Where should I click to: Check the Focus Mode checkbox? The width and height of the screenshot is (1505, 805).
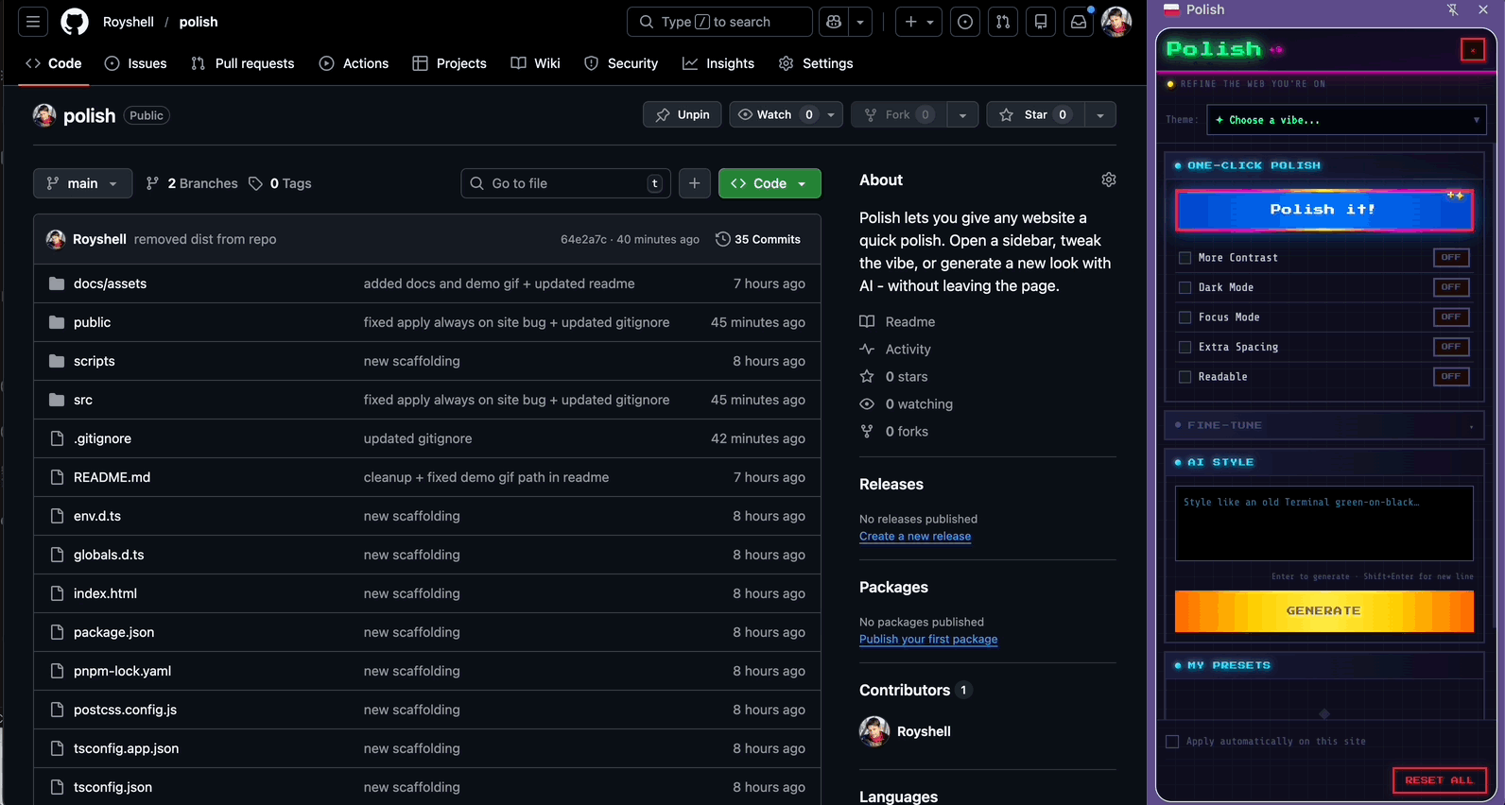tap(1185, 317)
